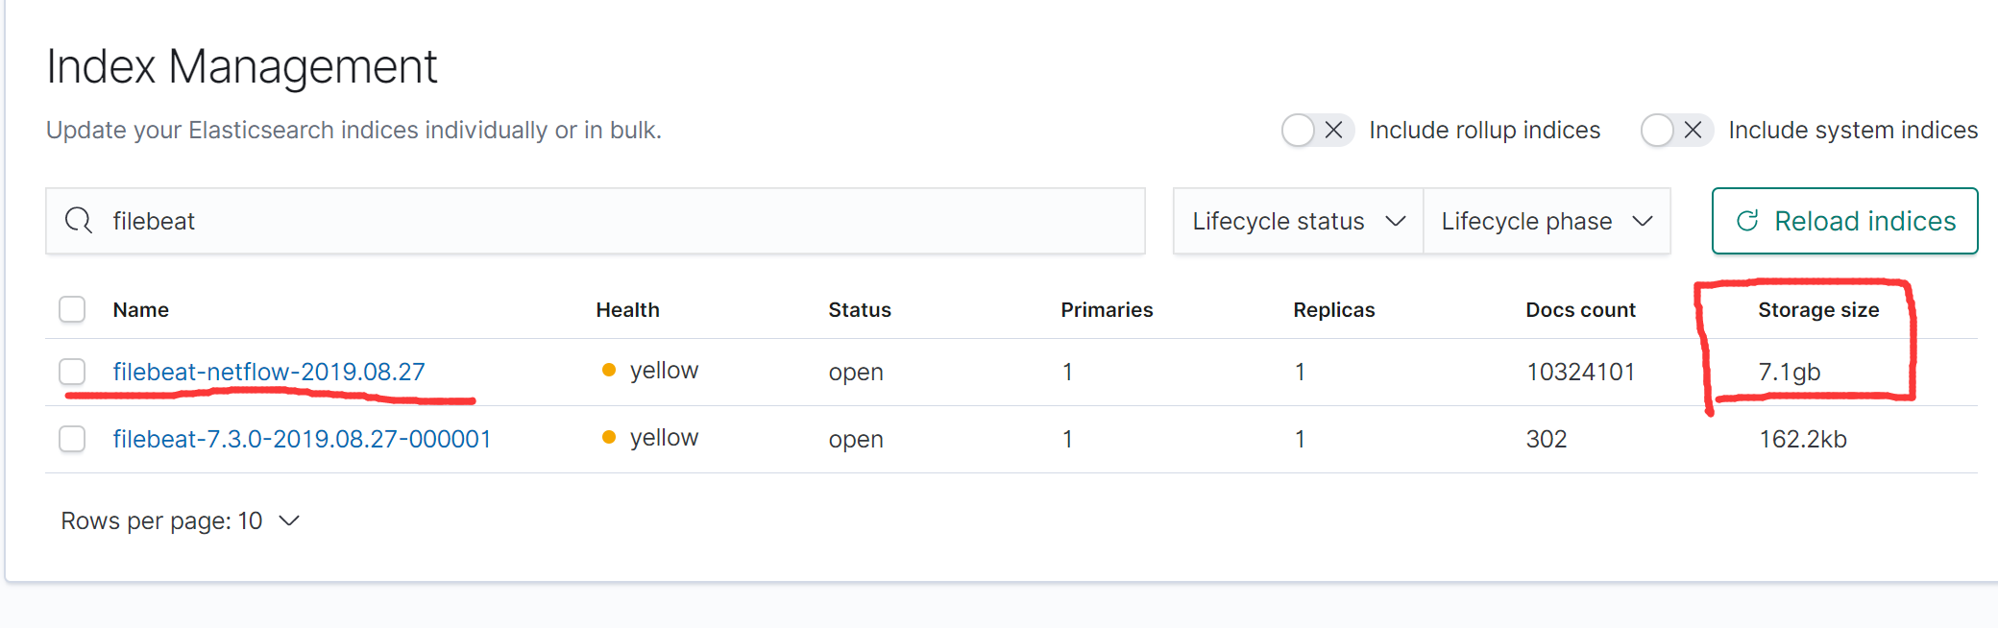This screenshot has height=628, width=1998.
Task: Sort by the Replicas column header
Action: [1334, 309]
